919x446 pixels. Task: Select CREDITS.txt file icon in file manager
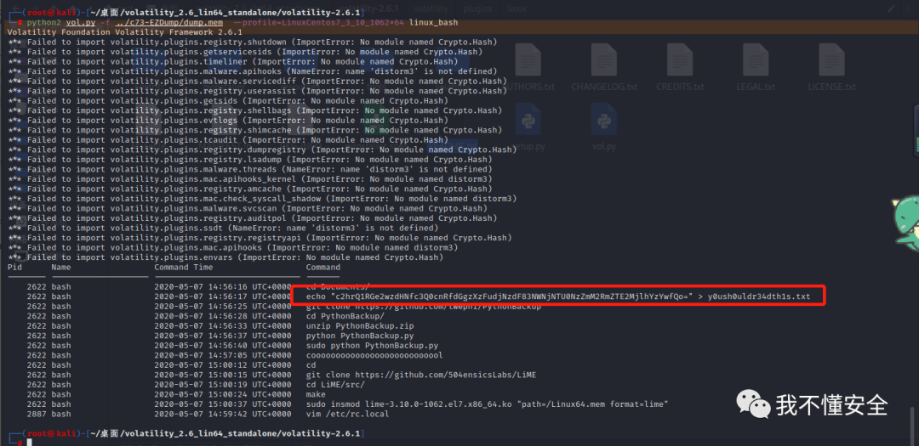(680, 67)
